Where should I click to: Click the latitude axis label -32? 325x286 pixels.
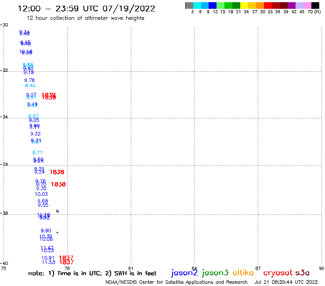[4, 70]
